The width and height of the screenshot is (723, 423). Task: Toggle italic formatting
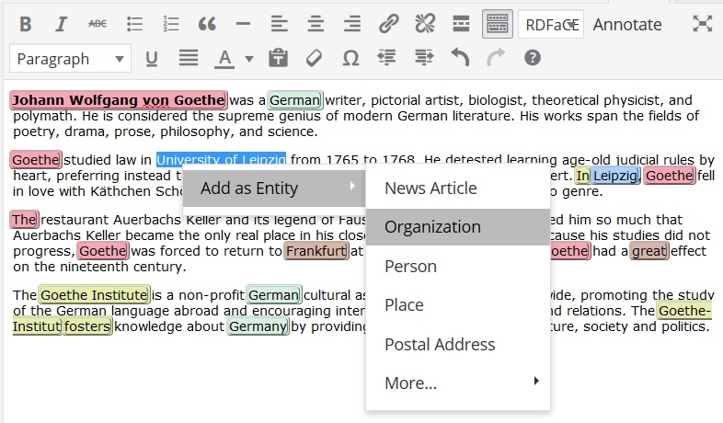pyautogui.click(x=61, y=24)
